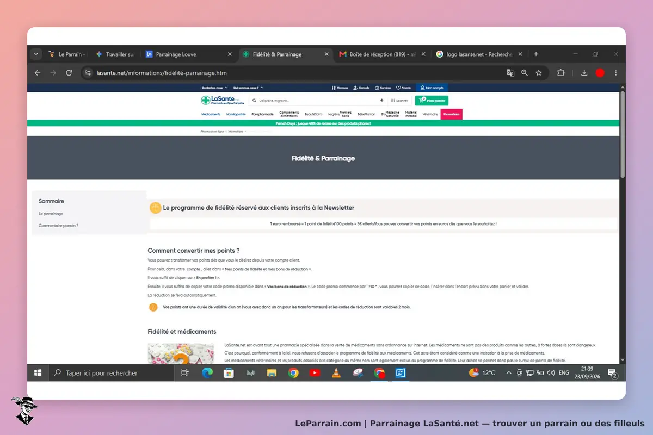The width and height of the screenshot is (653, 435).
Task: Open VLC media player from the taskbar
Action: tap(336, 373)
